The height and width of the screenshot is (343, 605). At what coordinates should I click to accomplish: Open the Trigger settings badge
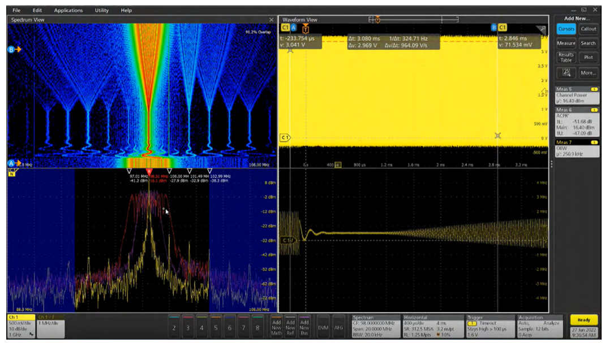[490, 326]
